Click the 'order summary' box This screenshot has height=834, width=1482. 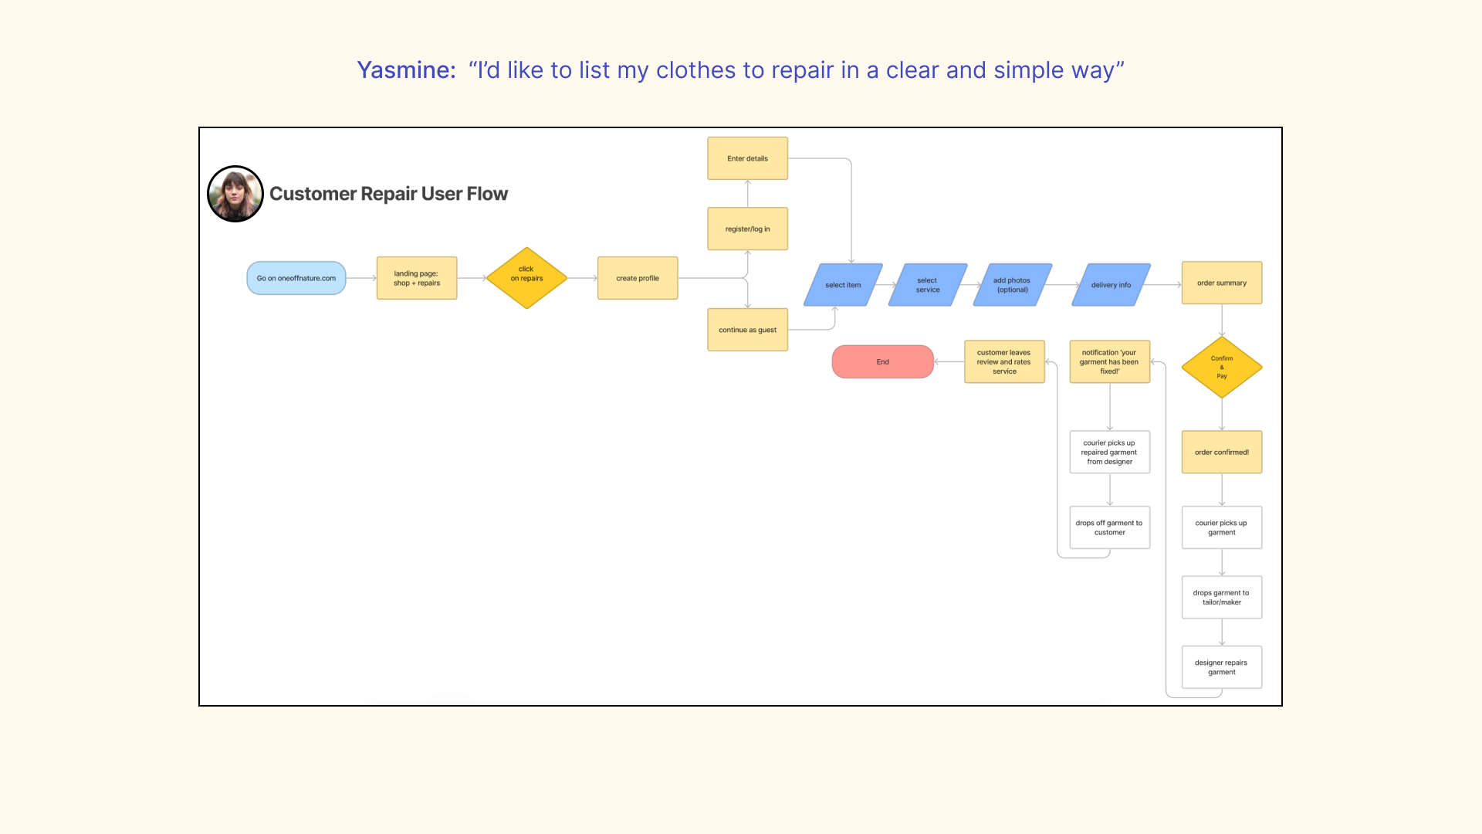[x=1221, y=283]
